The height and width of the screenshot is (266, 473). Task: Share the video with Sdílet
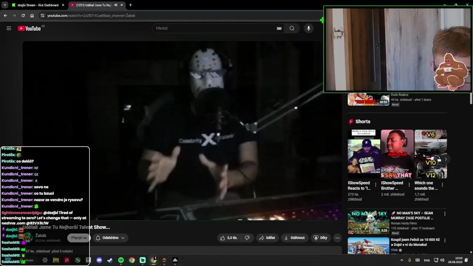click(x=267, y=238)
